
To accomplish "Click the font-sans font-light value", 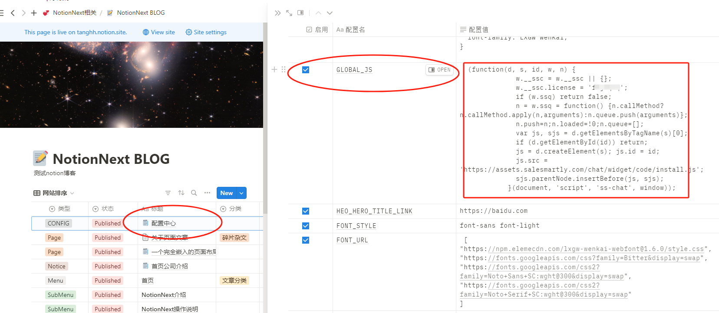I will coord(499,225).
